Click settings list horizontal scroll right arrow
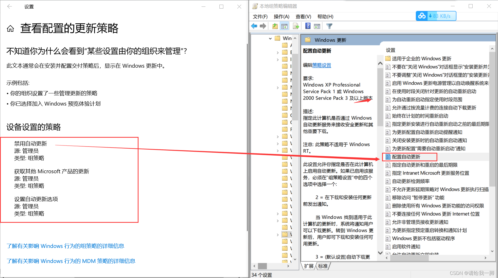498x278 pixels. click(485, 258)
